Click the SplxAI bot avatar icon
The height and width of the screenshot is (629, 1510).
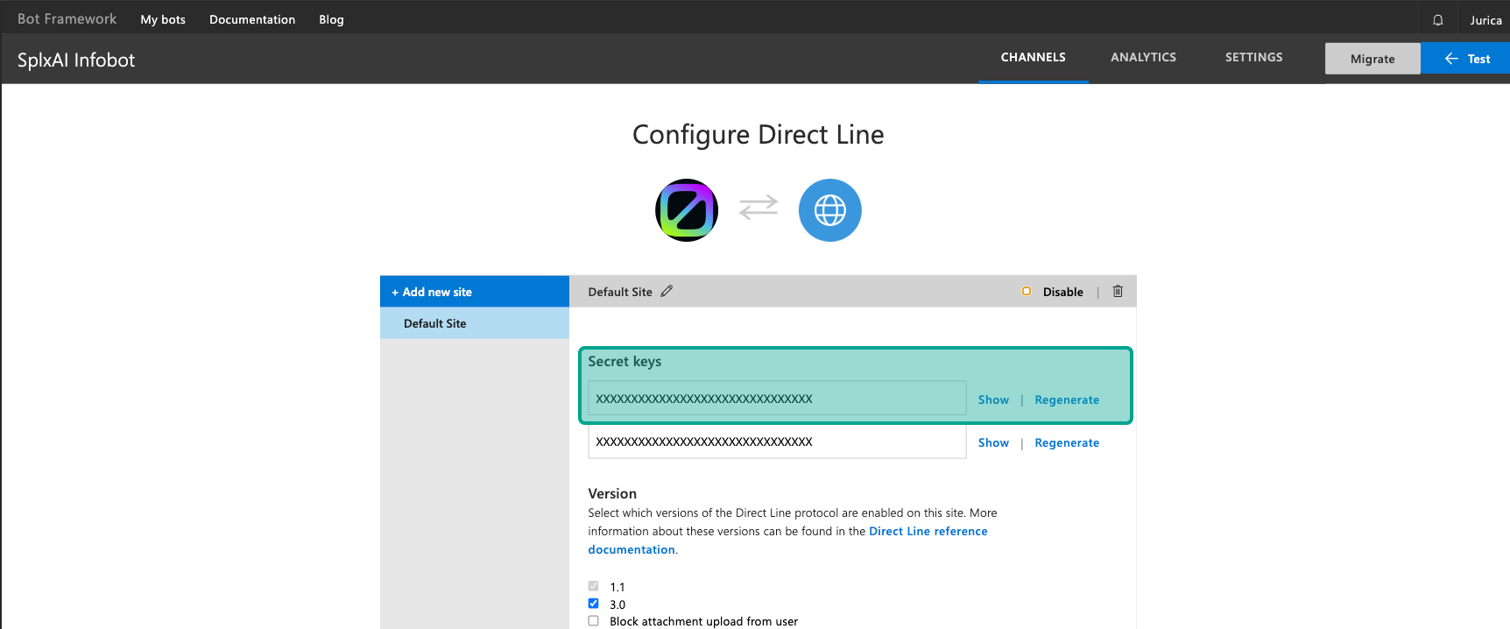coord(687,210)
